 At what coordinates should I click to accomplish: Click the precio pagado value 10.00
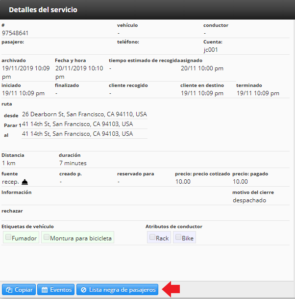(240, 182)
